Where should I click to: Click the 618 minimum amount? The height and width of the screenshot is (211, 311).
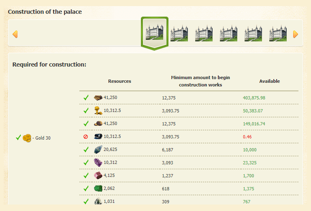point(166,189)
